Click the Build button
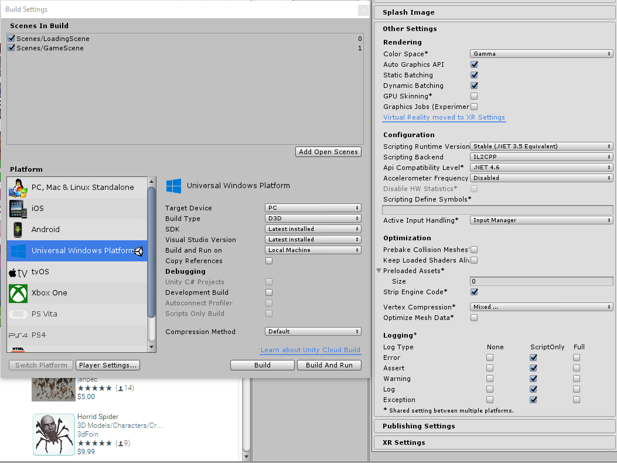The width and height of the screenshot is (617, 463). pos(263,365)
